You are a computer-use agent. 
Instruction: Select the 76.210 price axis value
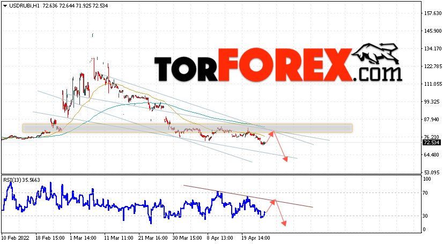tap(431, 137)
